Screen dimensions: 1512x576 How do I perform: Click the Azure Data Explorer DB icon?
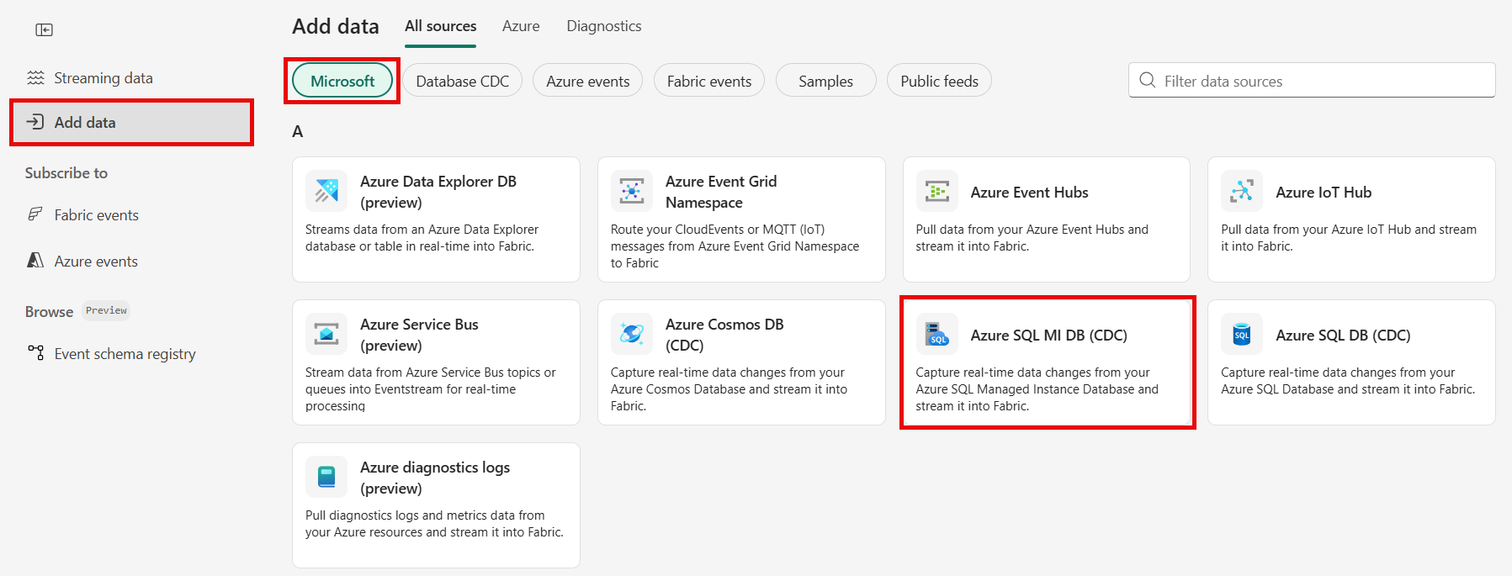326,191
